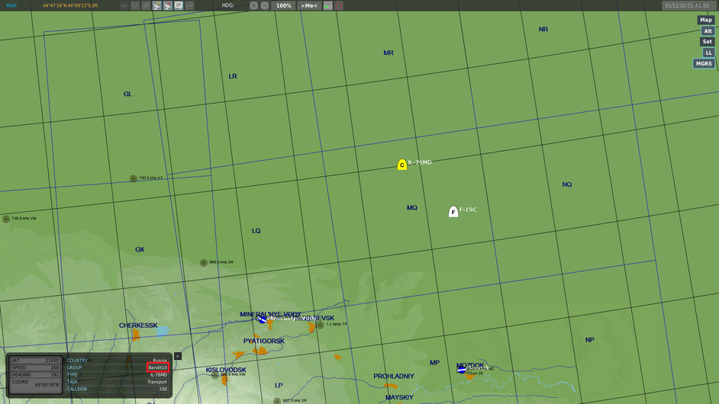The width and height of the screenshot is (719, 404).
Task: Open the 100% zoom level selector
Action: (283, 5)
